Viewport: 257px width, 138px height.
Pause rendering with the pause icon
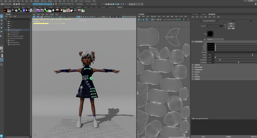[x=123, y=4]
